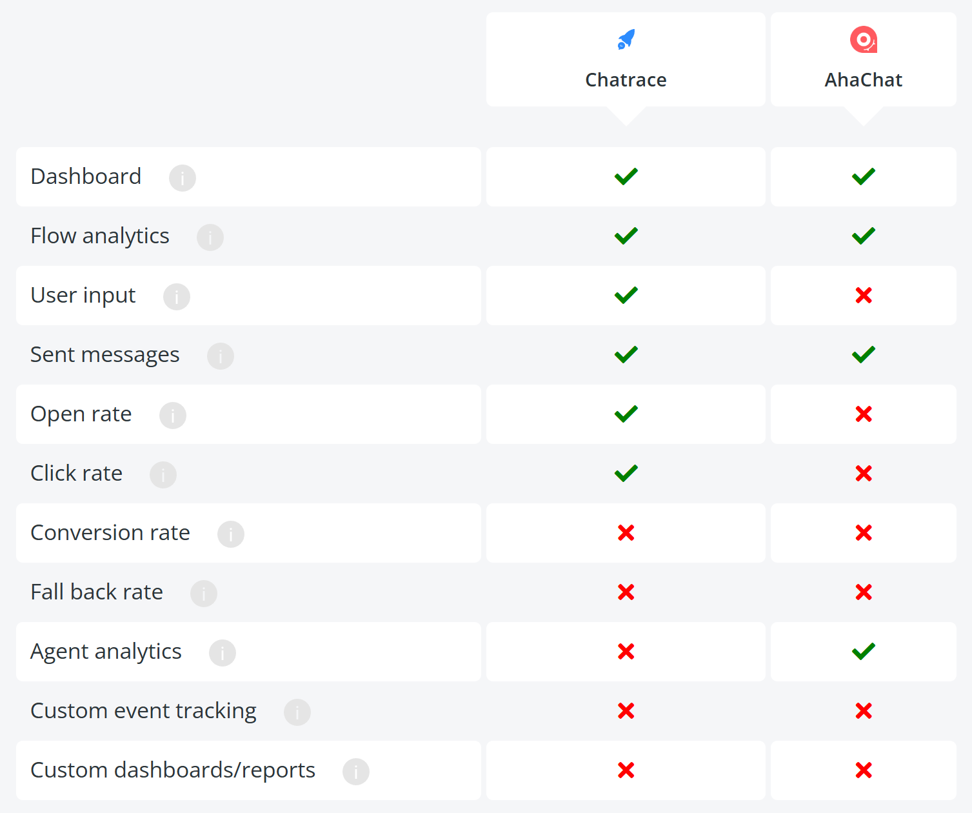Image resolution: width=972 pixels, height=813 pixels.
Task: Click Chatrace checkmark for Open rate
Action: point(626,414)
